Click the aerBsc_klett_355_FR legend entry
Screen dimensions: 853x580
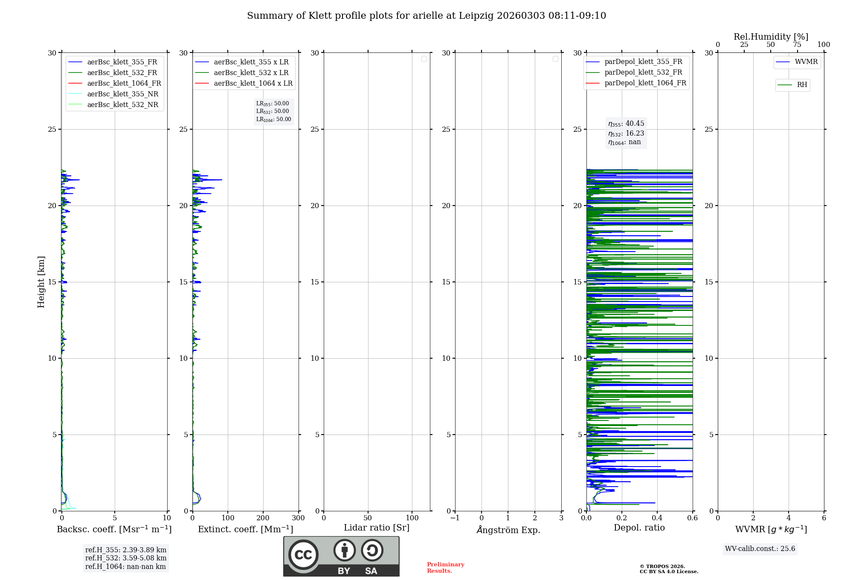point(122,62)
